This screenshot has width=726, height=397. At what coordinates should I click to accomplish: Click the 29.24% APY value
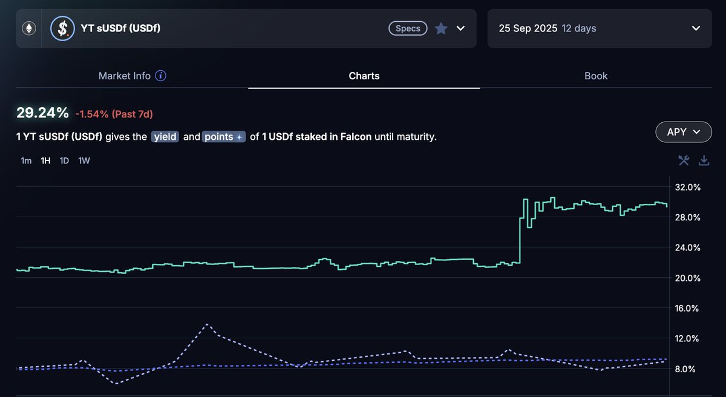point(42,113)
